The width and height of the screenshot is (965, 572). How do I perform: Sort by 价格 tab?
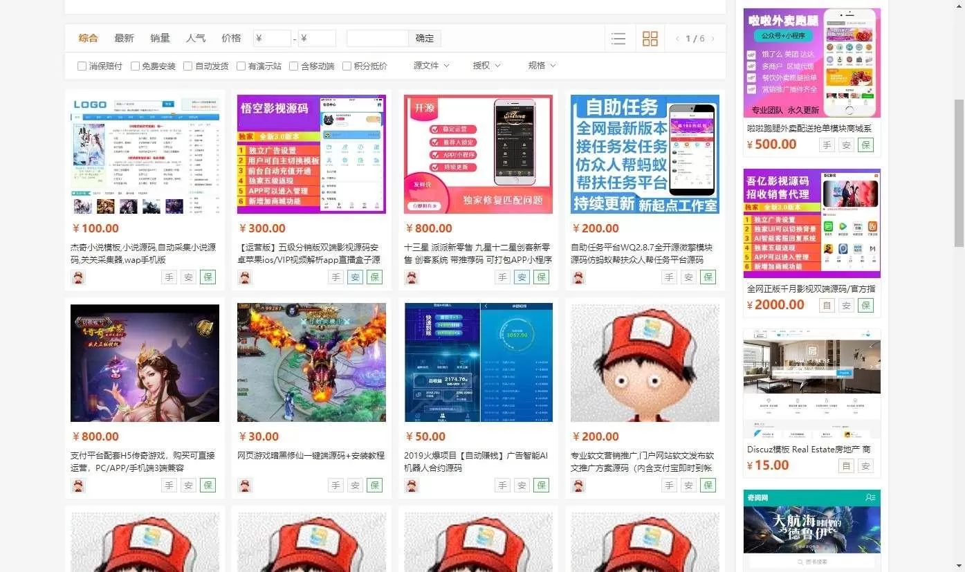(x=231, y=38)
